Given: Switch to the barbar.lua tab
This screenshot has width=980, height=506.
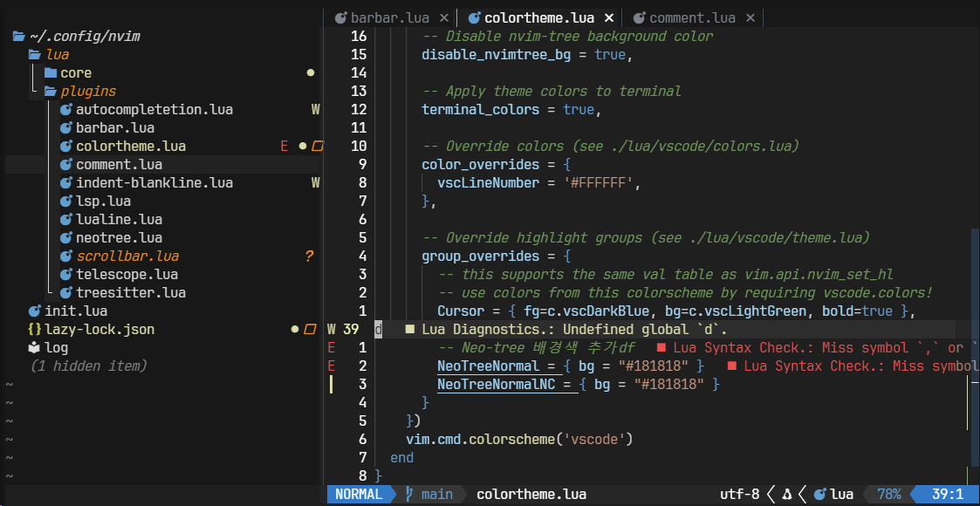Looking at the screenshot, I should (391, 17).
